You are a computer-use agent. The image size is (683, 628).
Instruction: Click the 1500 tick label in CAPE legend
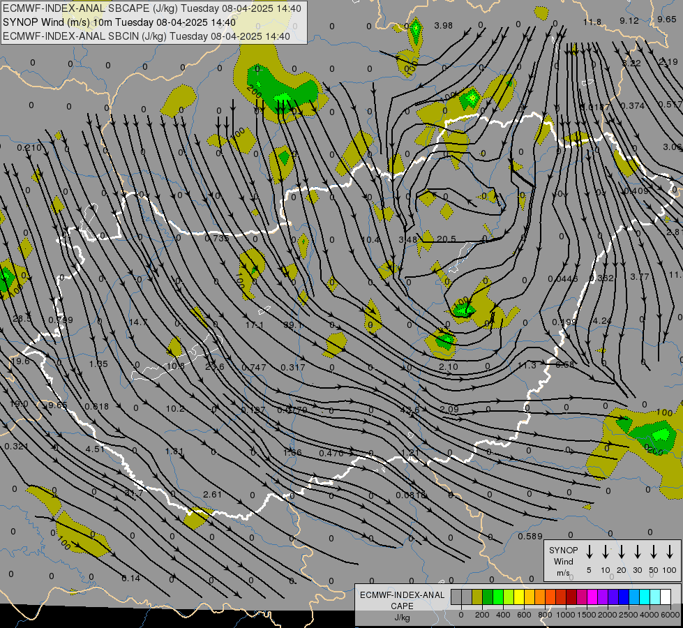[x=586, y=615]
